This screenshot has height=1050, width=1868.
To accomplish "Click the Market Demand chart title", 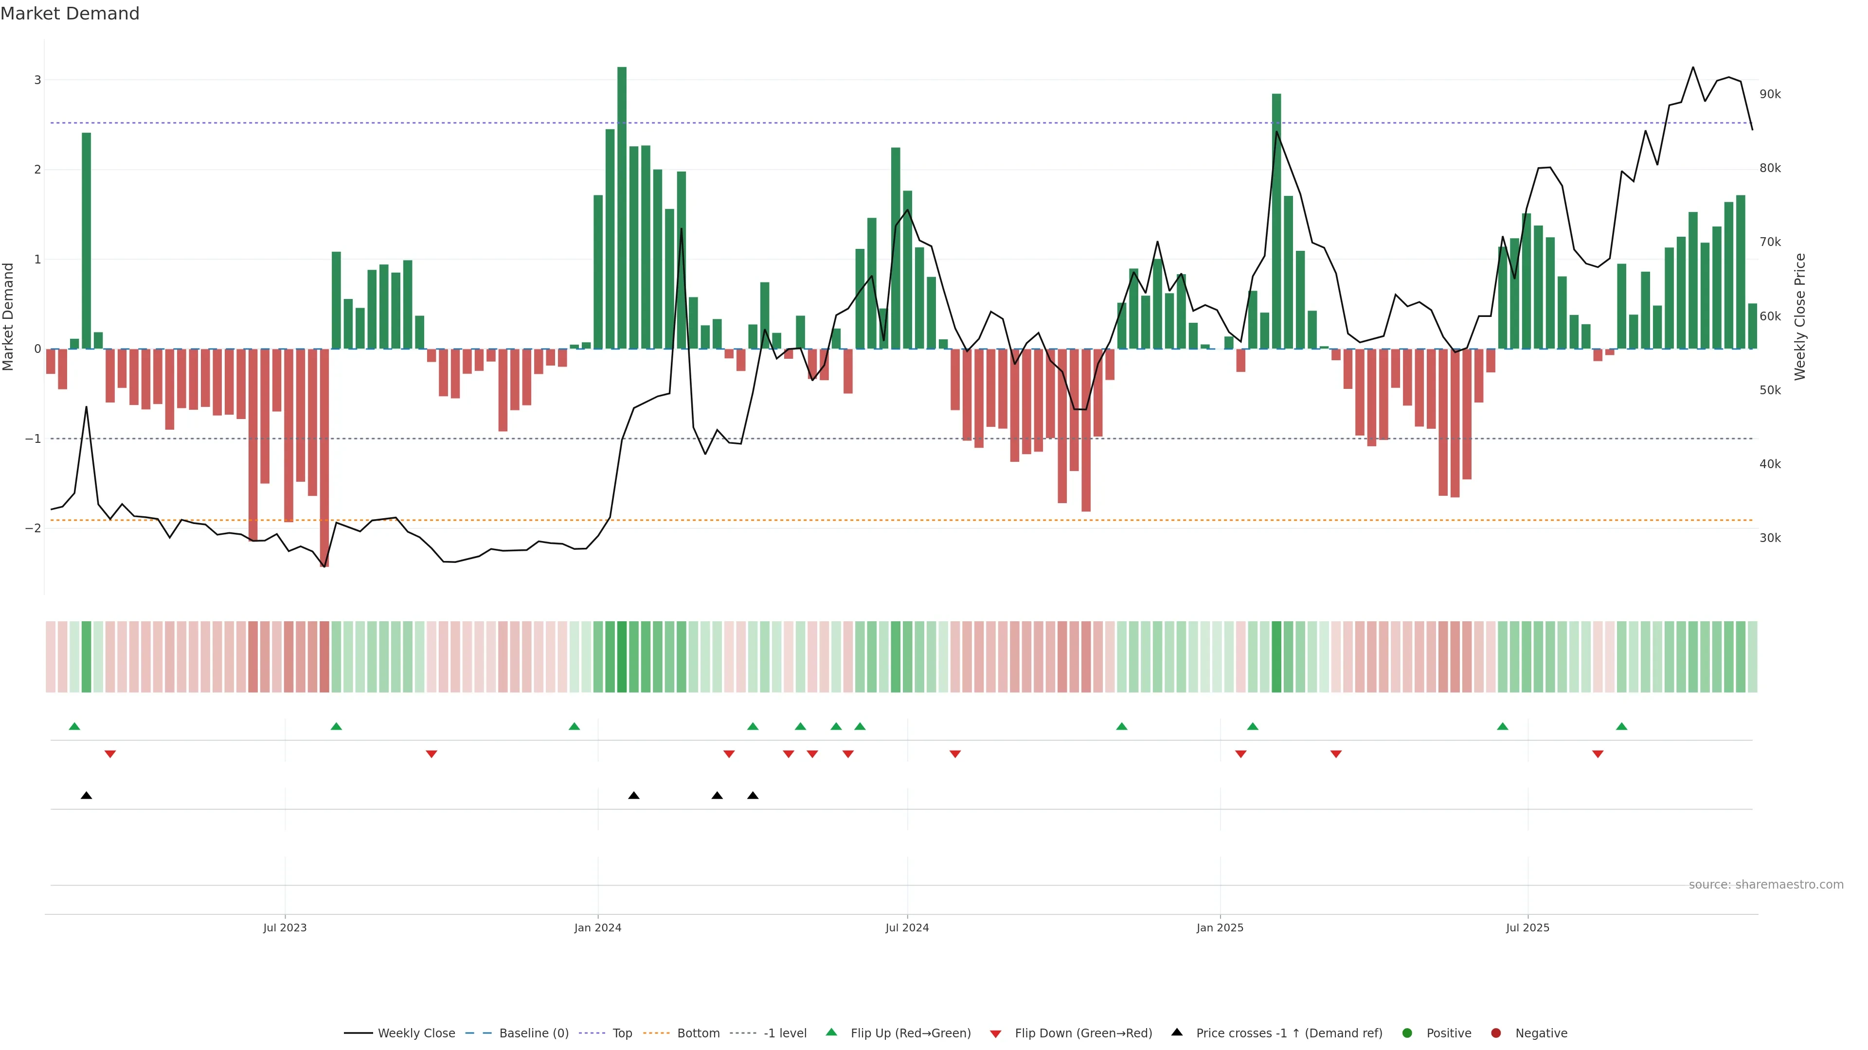I will 70,14.
